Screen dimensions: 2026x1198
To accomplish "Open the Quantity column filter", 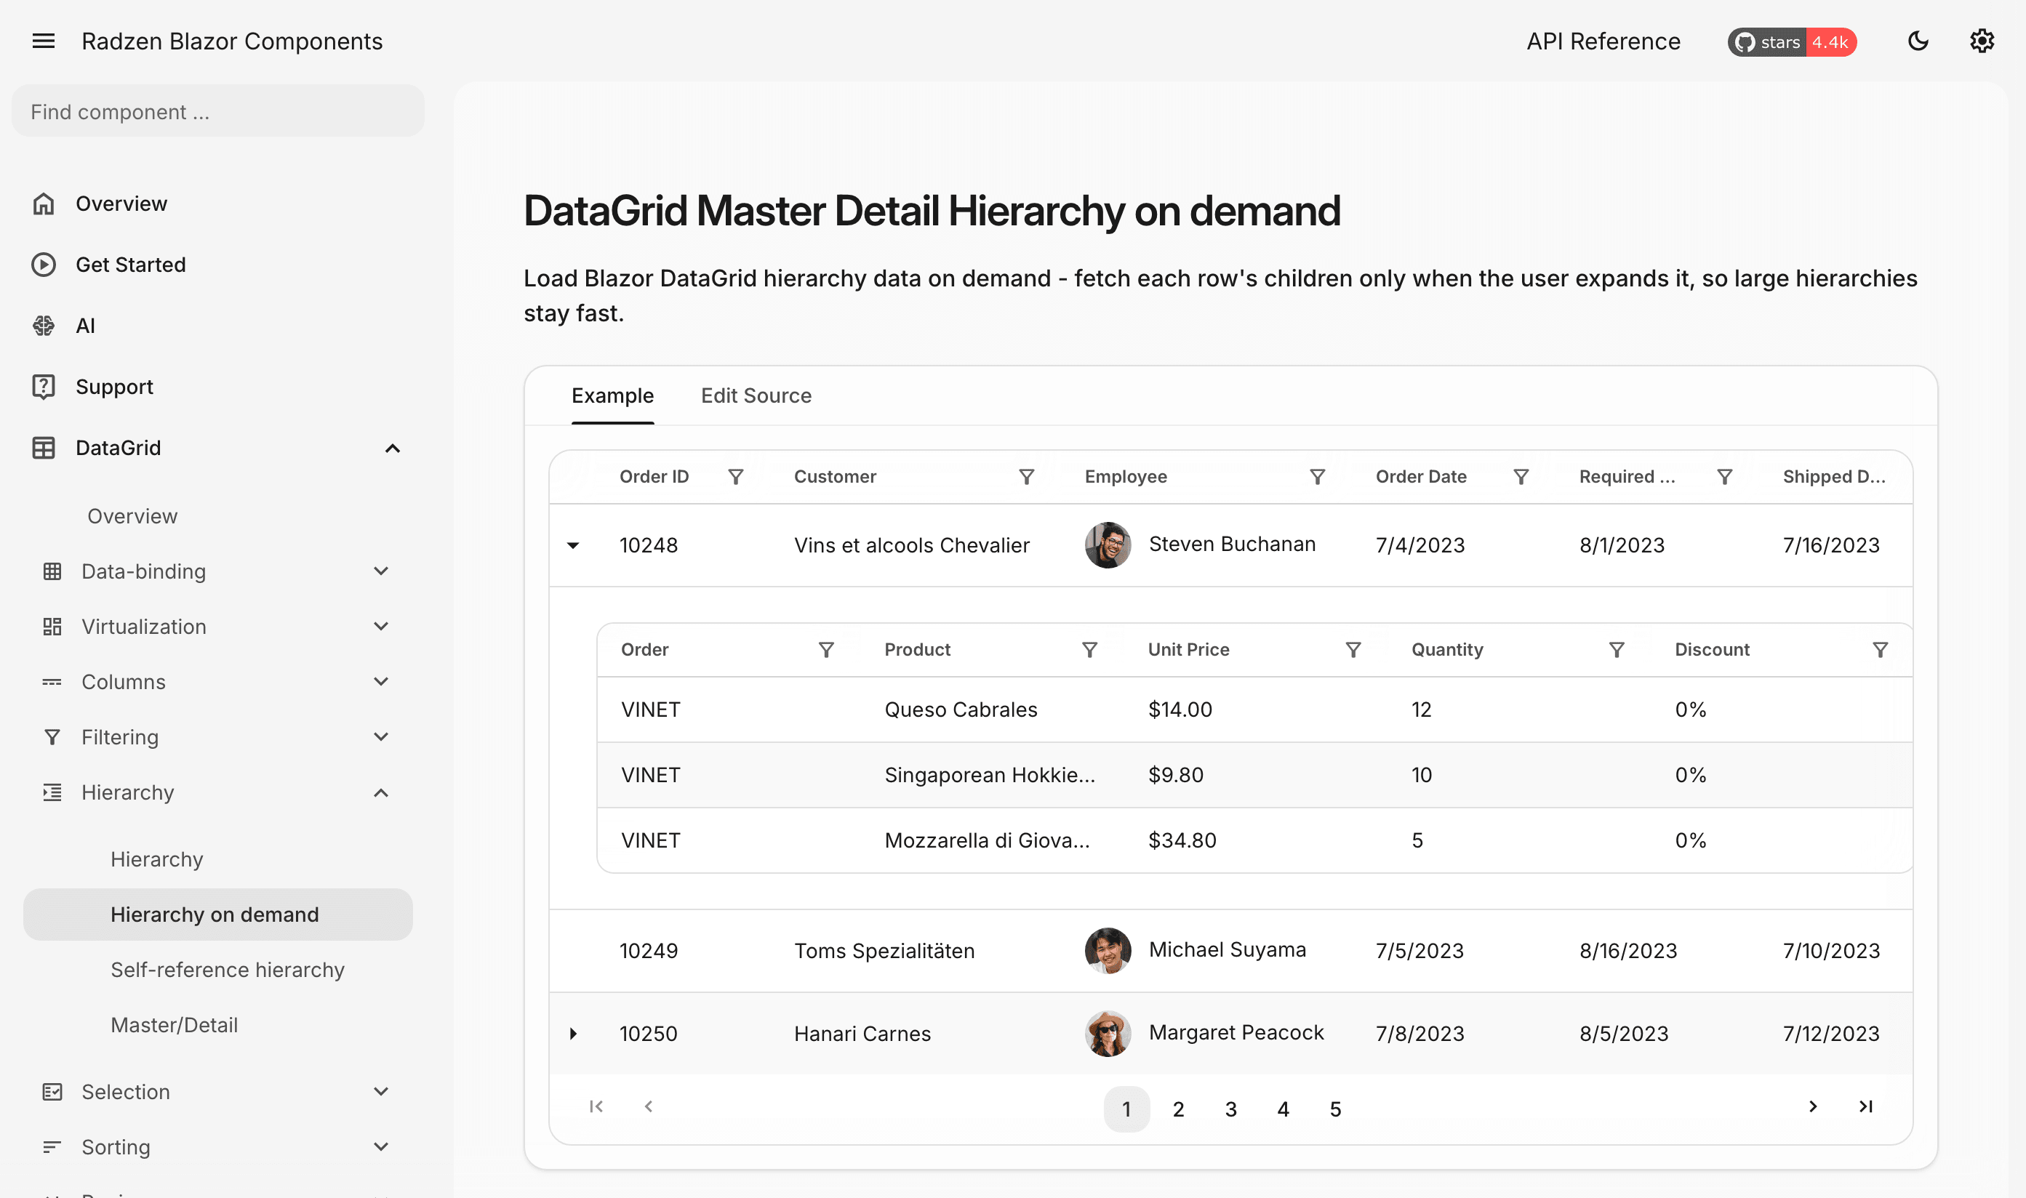I will (x=1617, y=650).
